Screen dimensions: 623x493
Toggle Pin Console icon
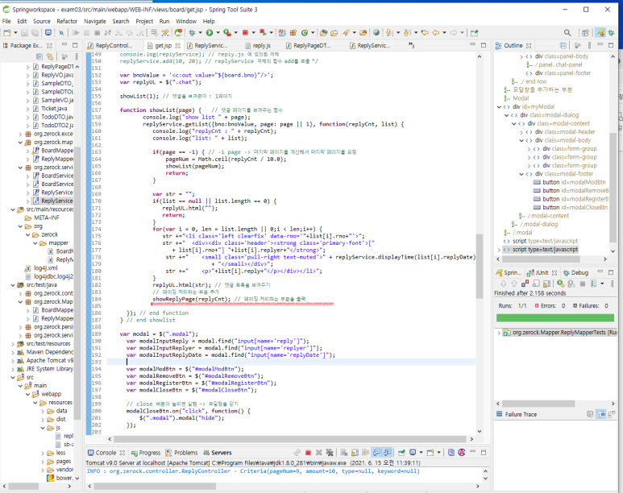coord(401,453)
